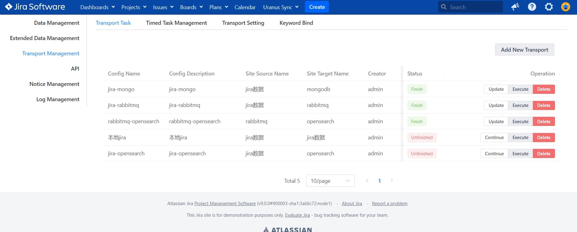The image size is (577, 232).
Task: Select page 1 in pagination
Action: [x=379, y=181]
